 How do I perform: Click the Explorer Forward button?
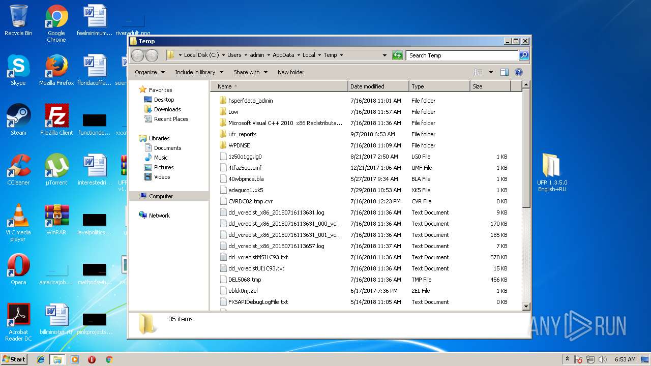pyautogui.click(x=152, y=55)
